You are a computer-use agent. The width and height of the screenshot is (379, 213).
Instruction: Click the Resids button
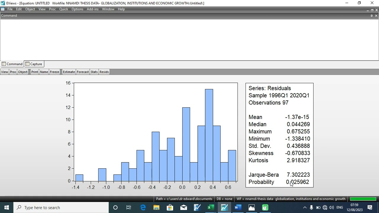(x=104, y=72)
